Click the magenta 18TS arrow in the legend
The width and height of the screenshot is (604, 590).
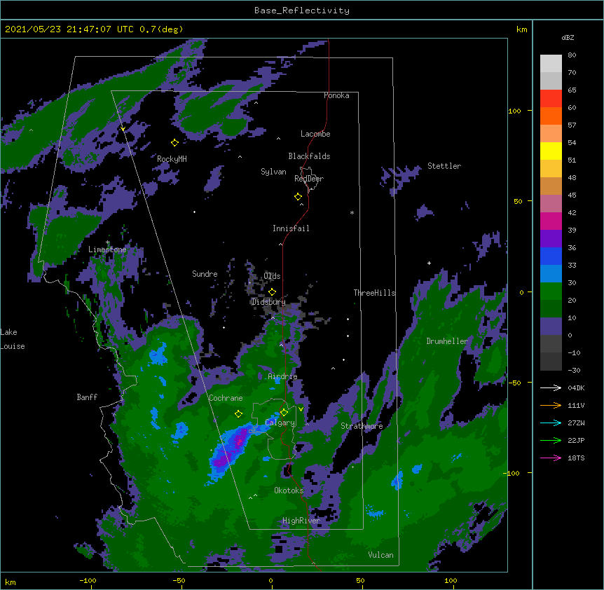551,458
